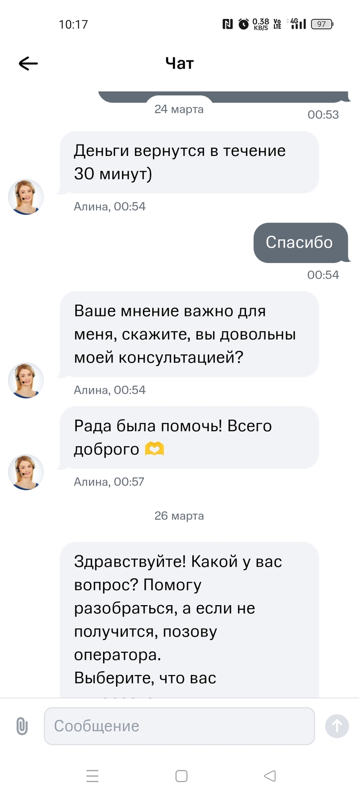Viewport: 359px width, 798px height.
Task: Tap the alarm clock status bar icon
Action: tap(244, 24)
